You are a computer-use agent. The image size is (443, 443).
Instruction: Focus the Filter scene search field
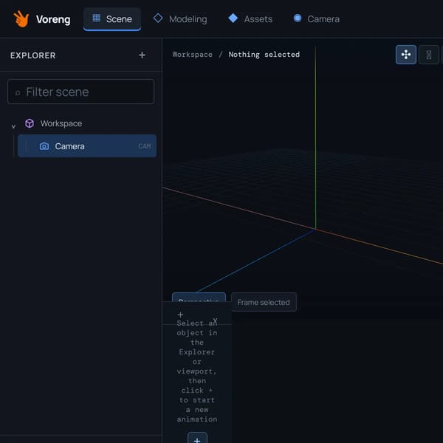point(80,92)
